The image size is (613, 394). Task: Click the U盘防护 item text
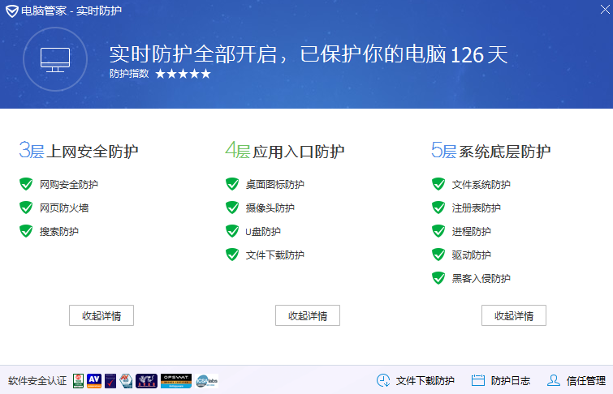point(263,231)
